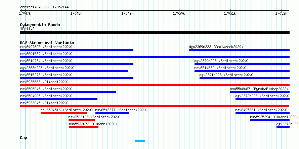This screenshot has width=299, height=149.
Task: Select the dgv2371n223 (Sedlazeck2020) label
Action: pyautogui.click(x=226, y=75)
